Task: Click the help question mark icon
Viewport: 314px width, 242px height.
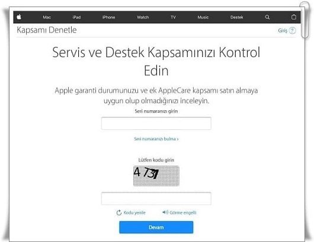Action: pos(292,30)
